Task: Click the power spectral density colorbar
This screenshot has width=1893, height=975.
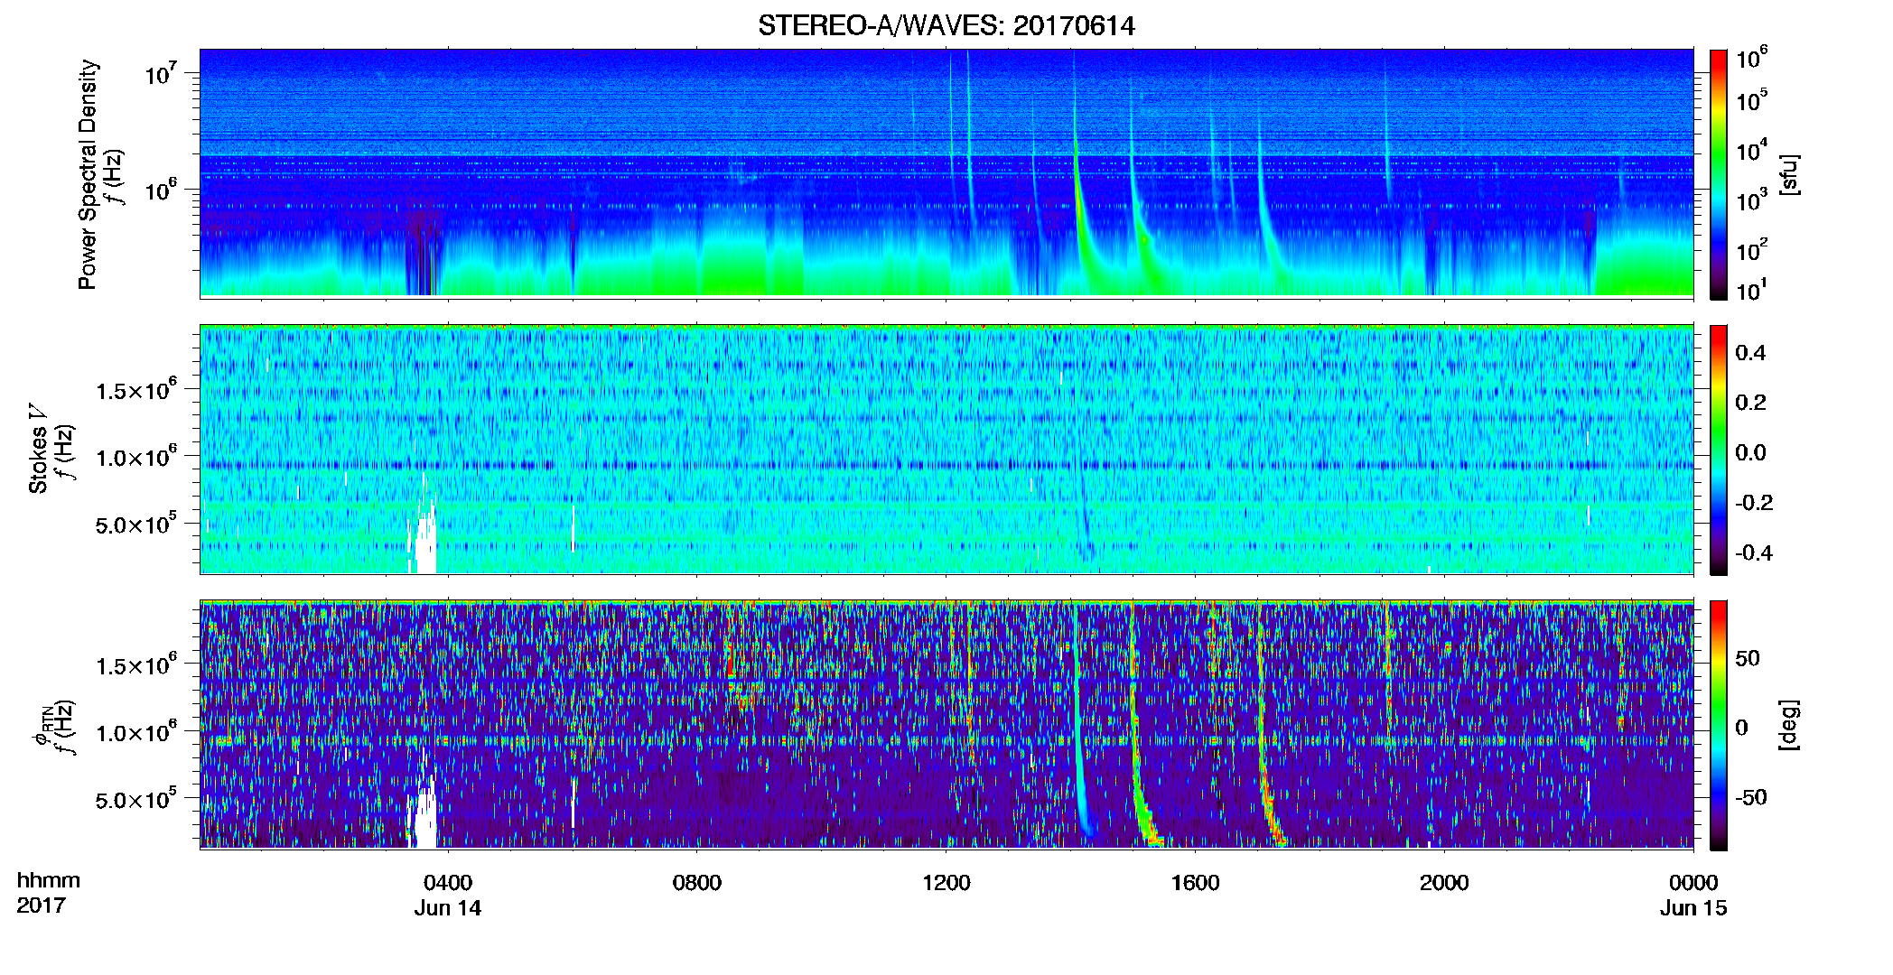Action: pos(1719,174)
